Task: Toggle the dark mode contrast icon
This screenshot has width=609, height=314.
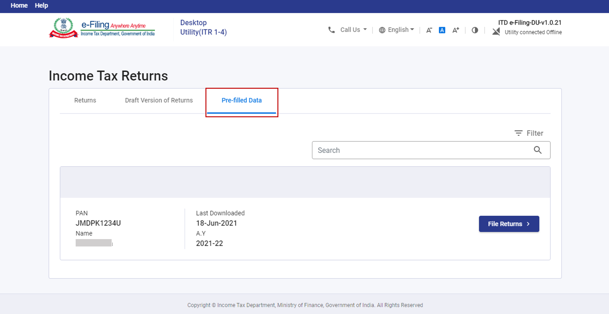Action: coord(475,30)
